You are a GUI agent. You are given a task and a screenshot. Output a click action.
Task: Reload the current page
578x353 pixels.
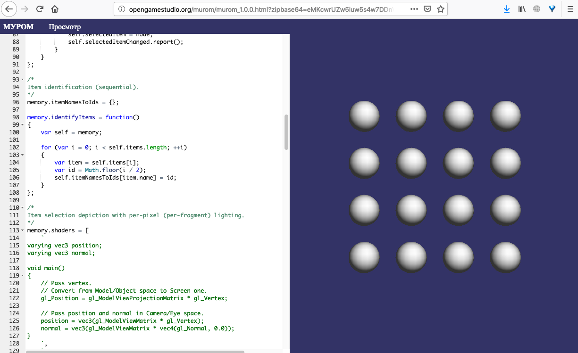(x=40, y=9)
